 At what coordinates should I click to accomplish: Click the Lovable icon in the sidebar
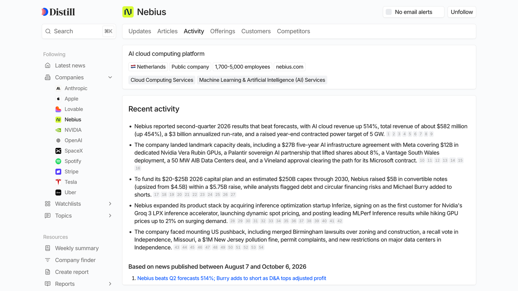[58, 109]
